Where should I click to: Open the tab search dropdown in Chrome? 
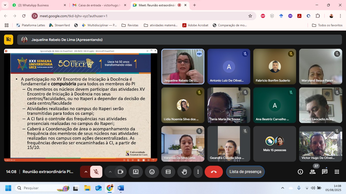pyautogui.click(x=5, y=5)
